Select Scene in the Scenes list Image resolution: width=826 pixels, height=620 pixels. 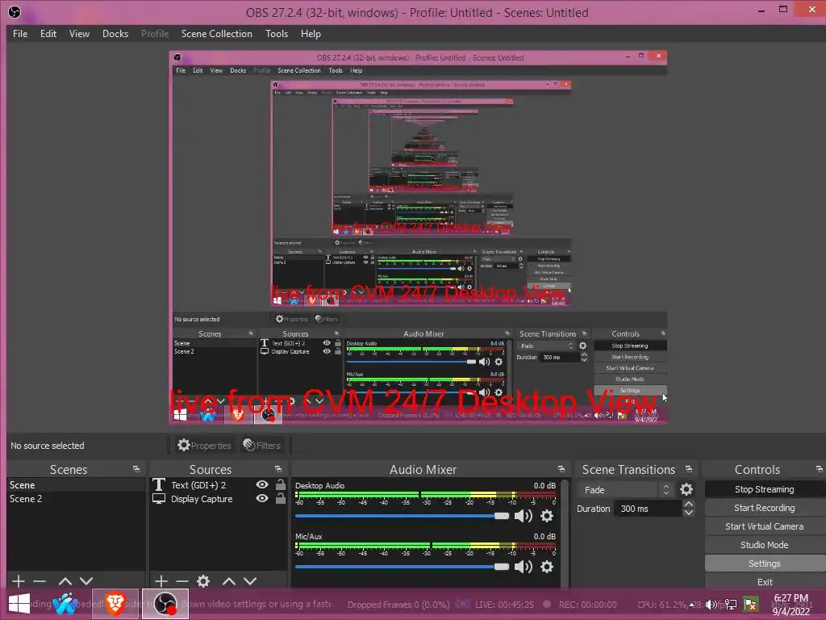click(76, 485)
